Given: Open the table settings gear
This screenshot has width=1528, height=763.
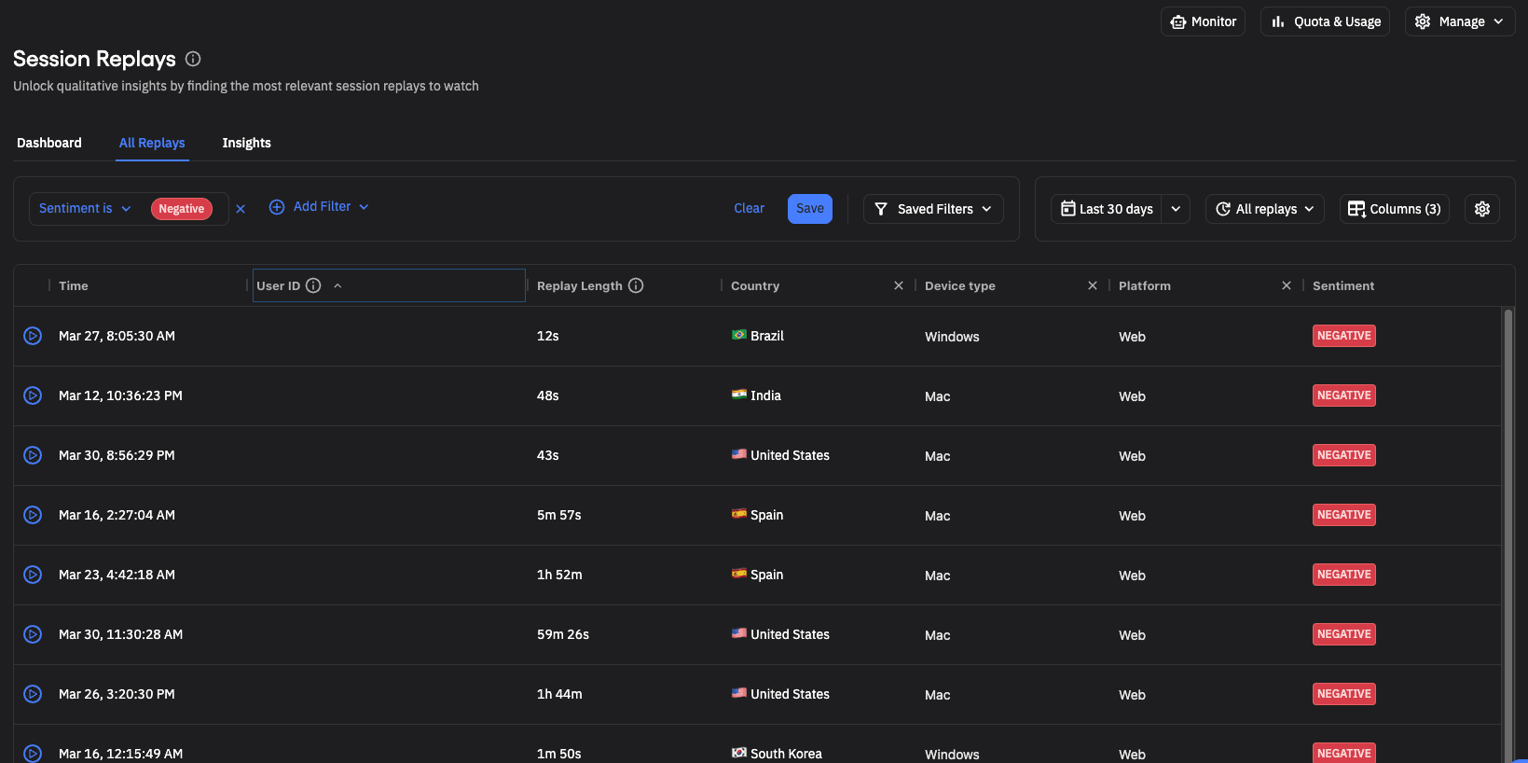Looking at the screenshot, I should pyautogui.click(x=1482, y=209).
